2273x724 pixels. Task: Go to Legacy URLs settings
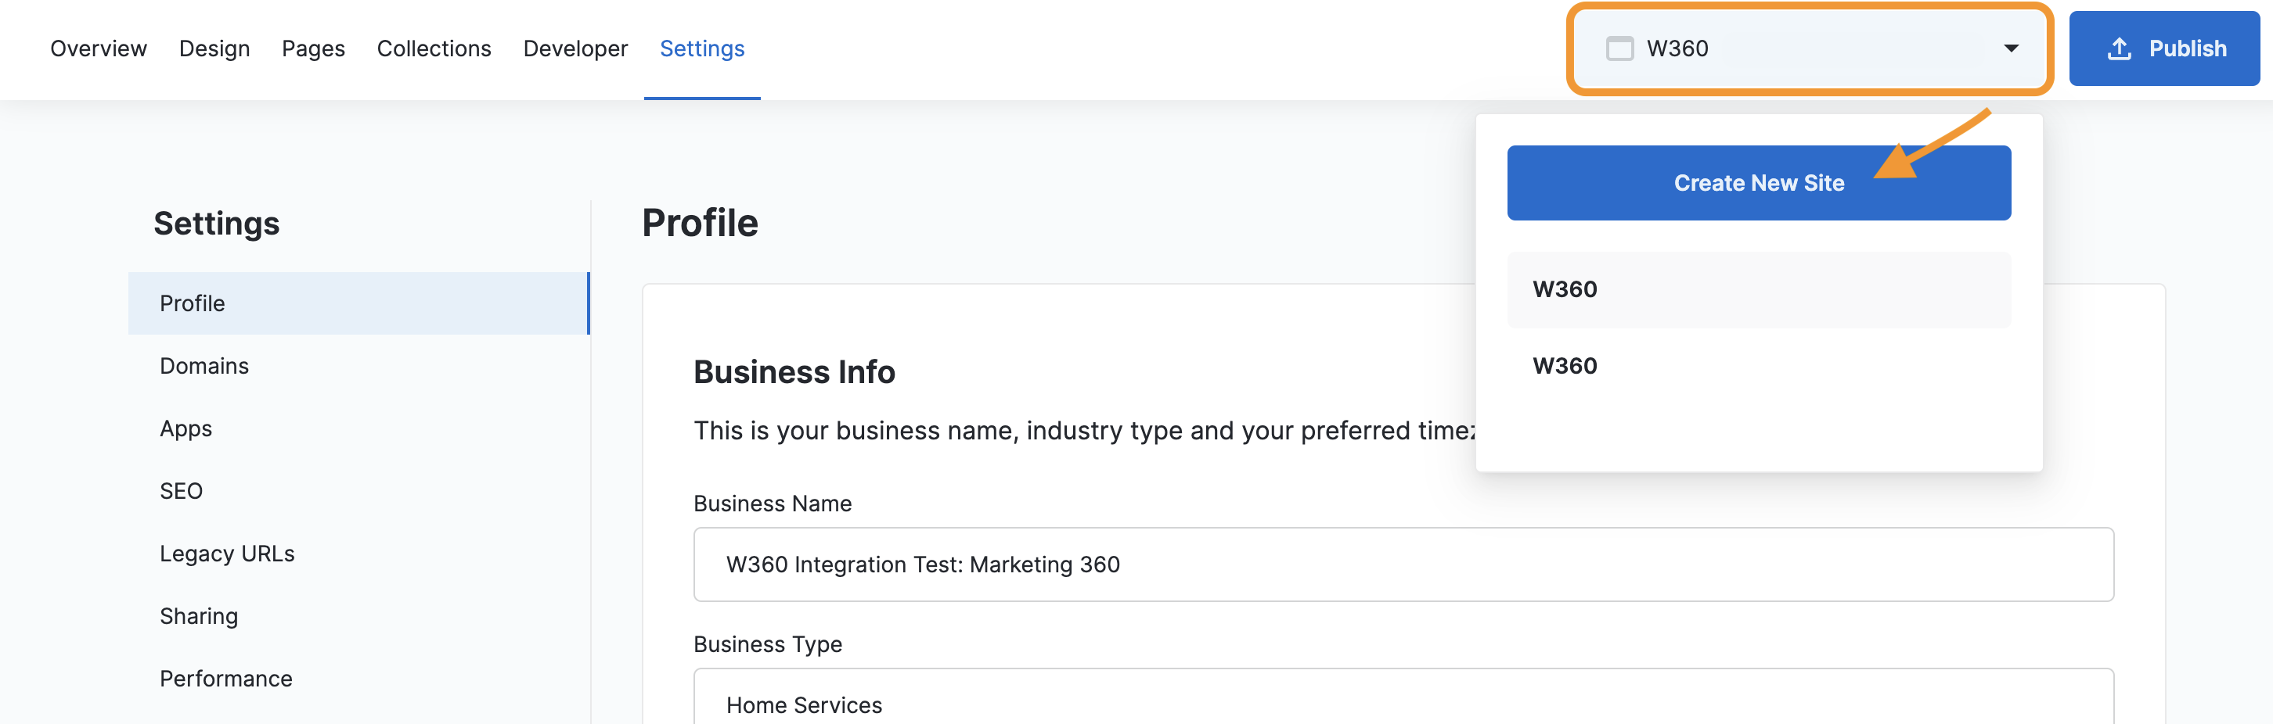coord(227,554)
